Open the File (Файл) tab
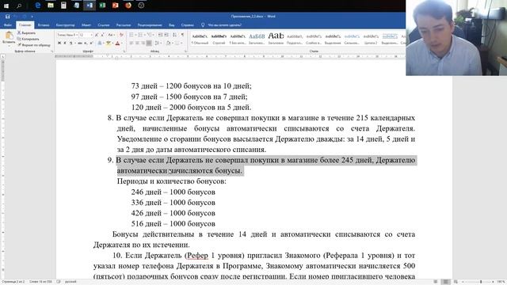This screenshot has height=285, width=507. [8, 25]
